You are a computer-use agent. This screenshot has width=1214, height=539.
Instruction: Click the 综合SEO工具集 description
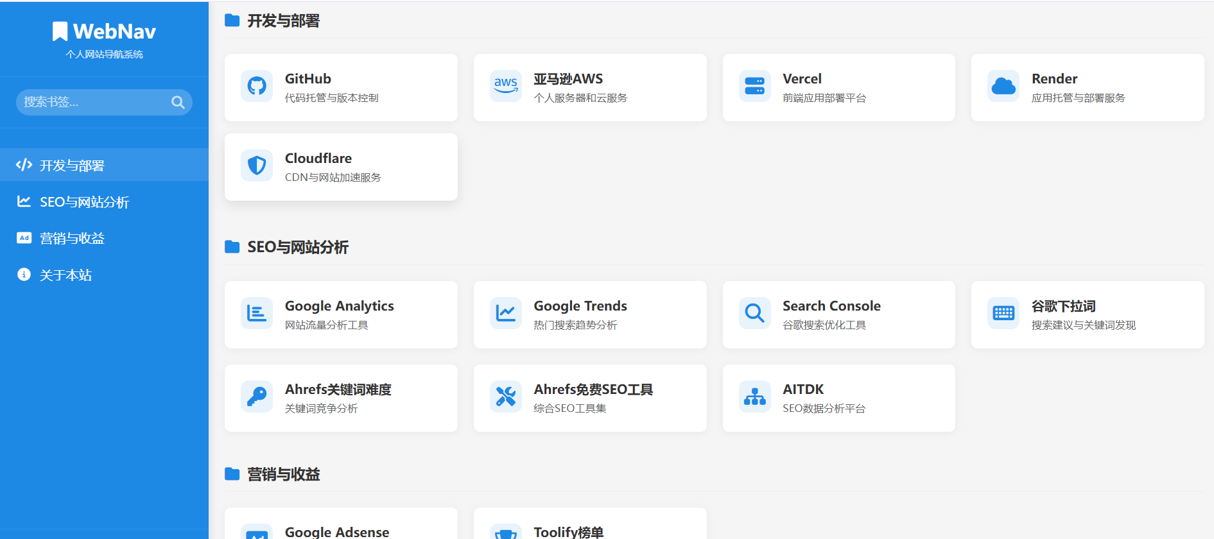(x=570, y=409)
